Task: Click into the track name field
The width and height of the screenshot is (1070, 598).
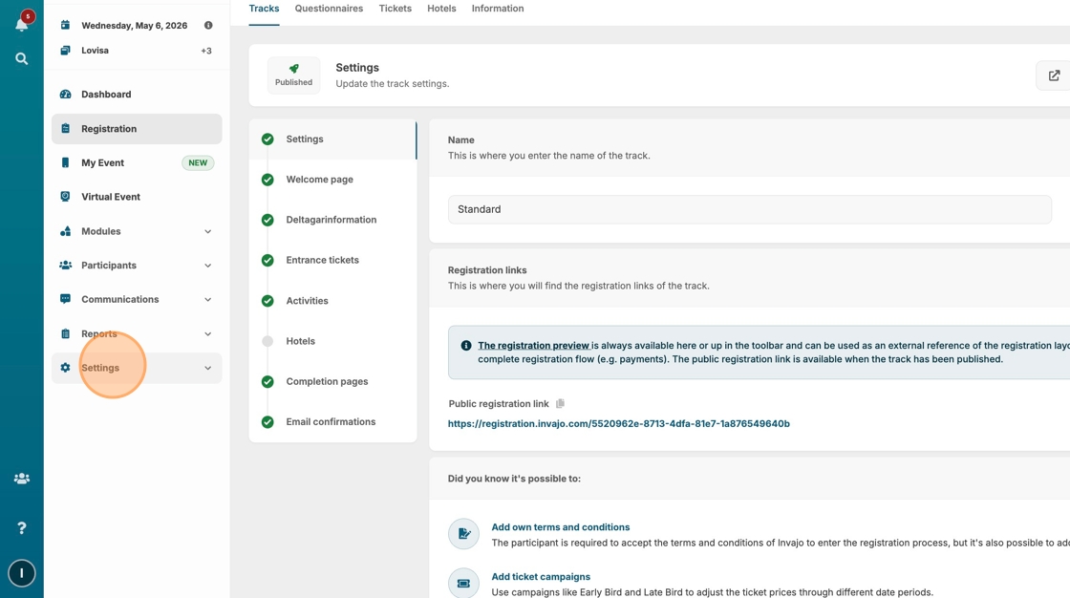Action: click(x=749, y=209)
